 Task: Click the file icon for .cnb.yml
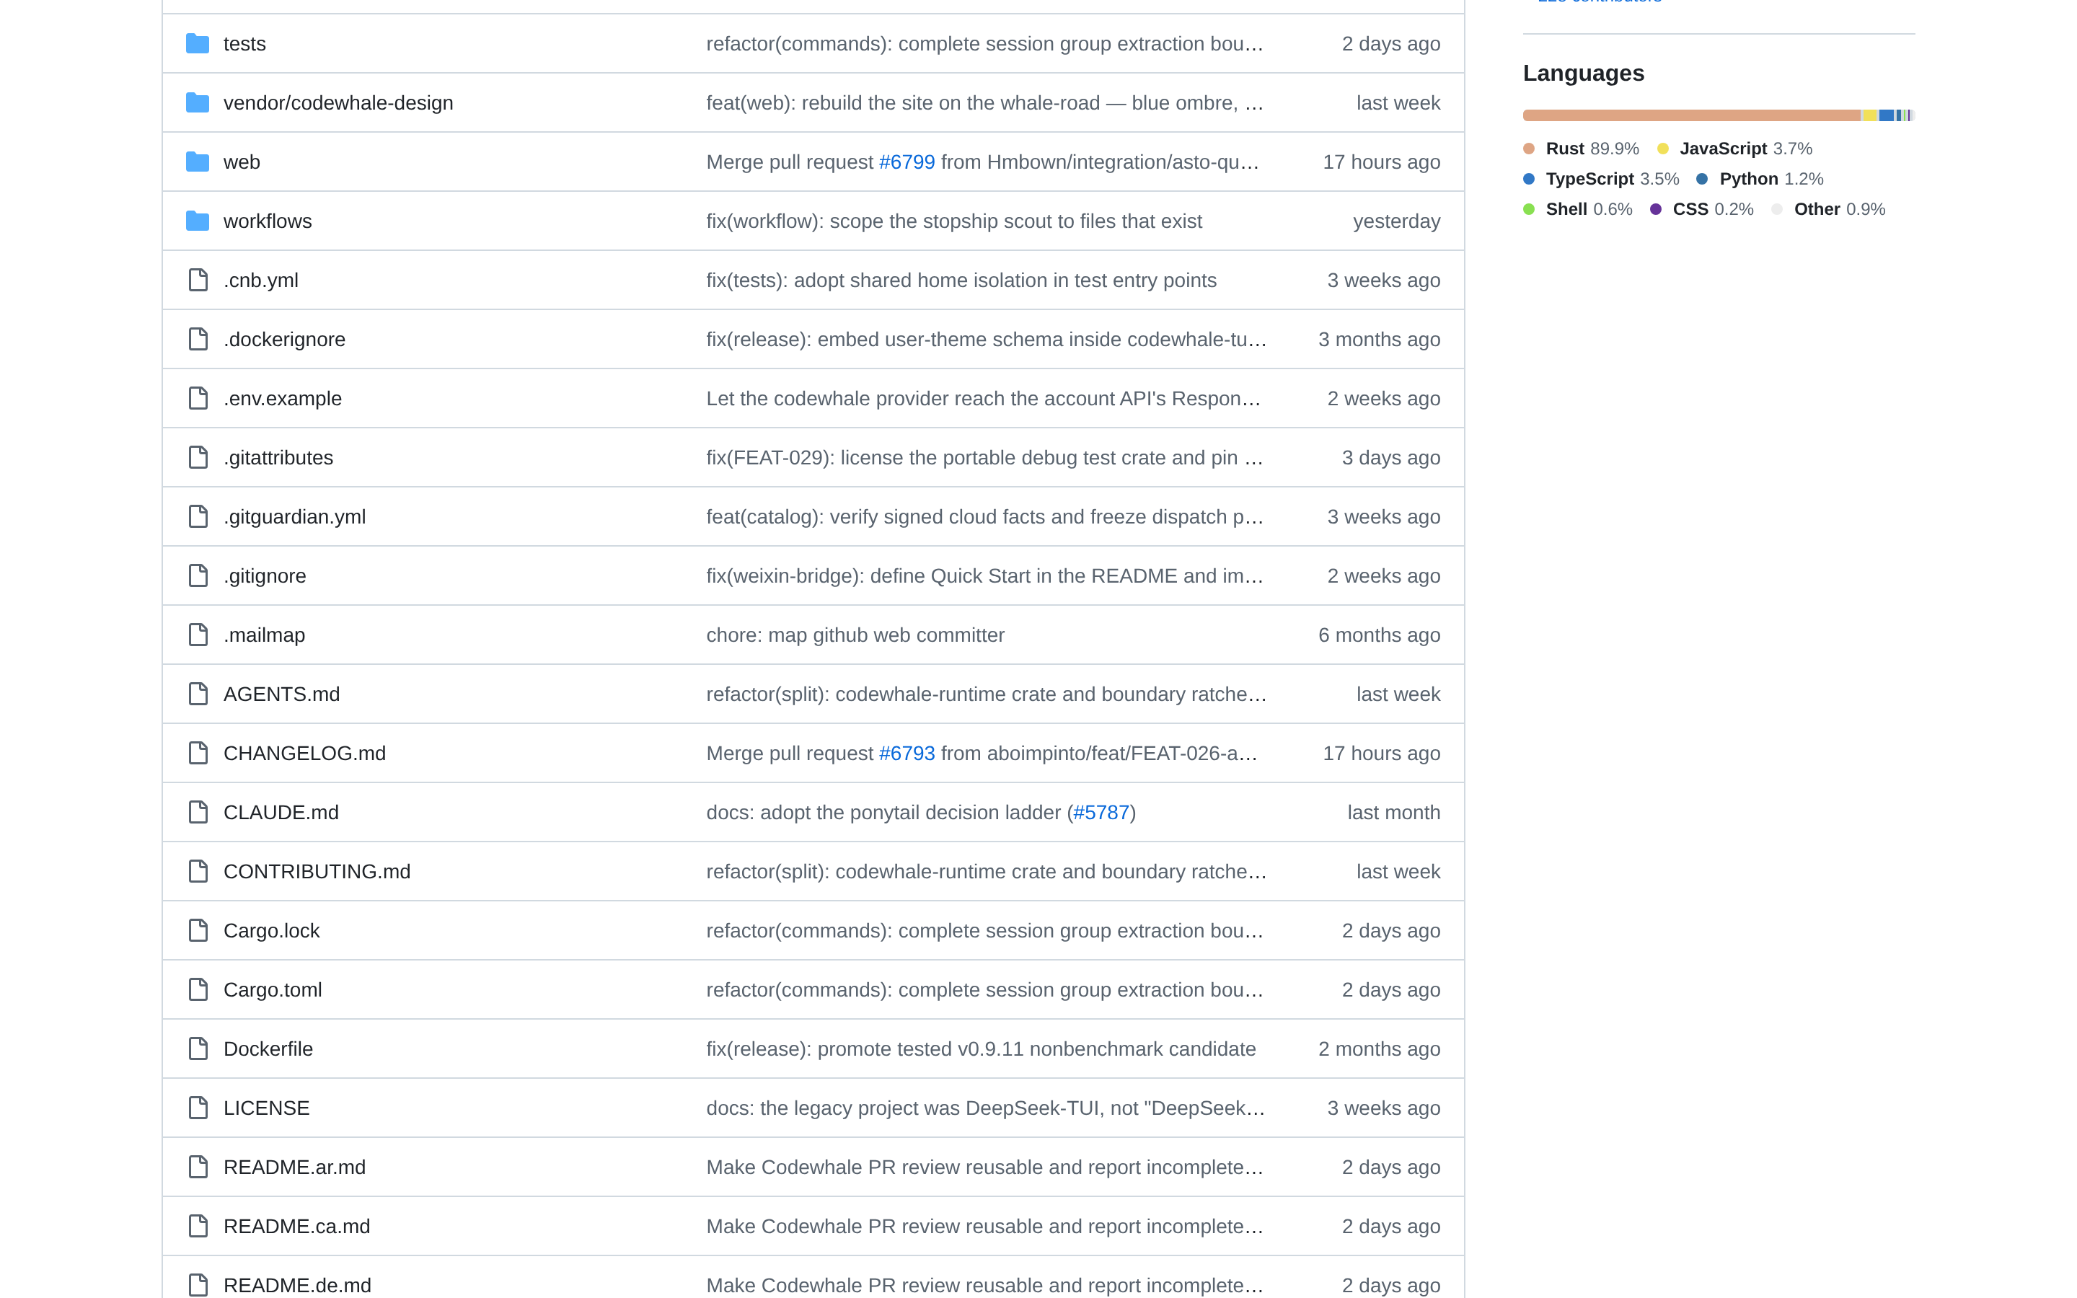198,280
